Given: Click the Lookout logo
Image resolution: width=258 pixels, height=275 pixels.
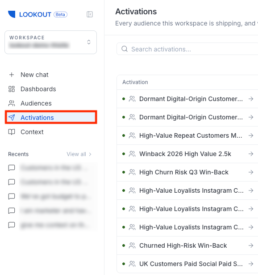Looking at the screenshot, I should coord(29,14).
